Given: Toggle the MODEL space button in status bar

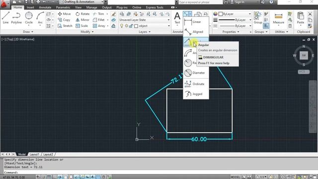Looking at the screenshot, I should pos(235,177).
